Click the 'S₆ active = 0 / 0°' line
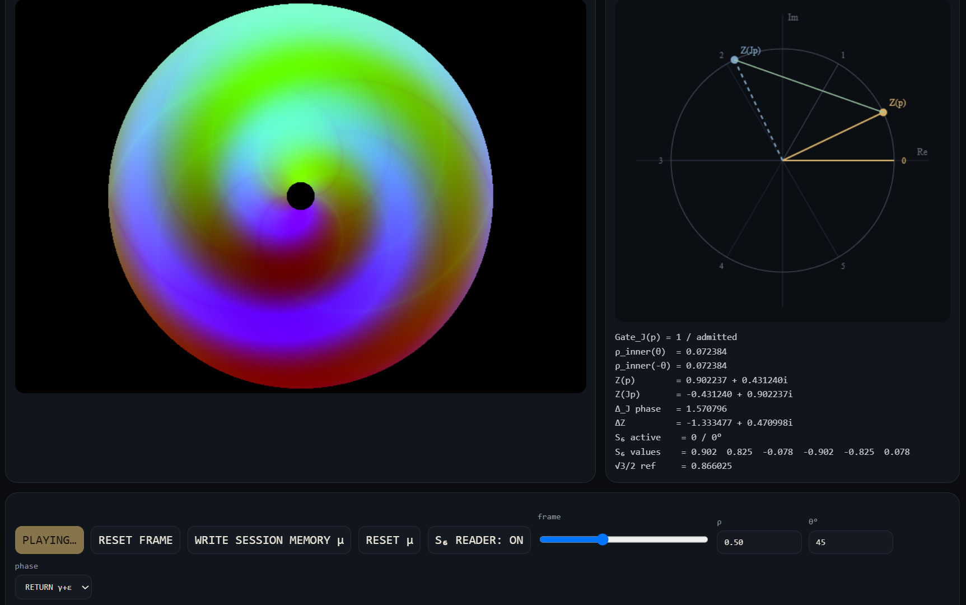The image size is (966, 605). (668, 437)
